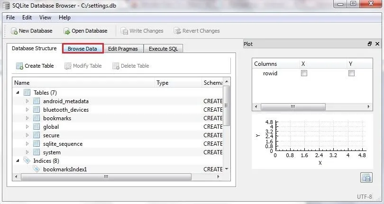Open the File menu
Screen dimensions: 384x204
coord(10,18)
